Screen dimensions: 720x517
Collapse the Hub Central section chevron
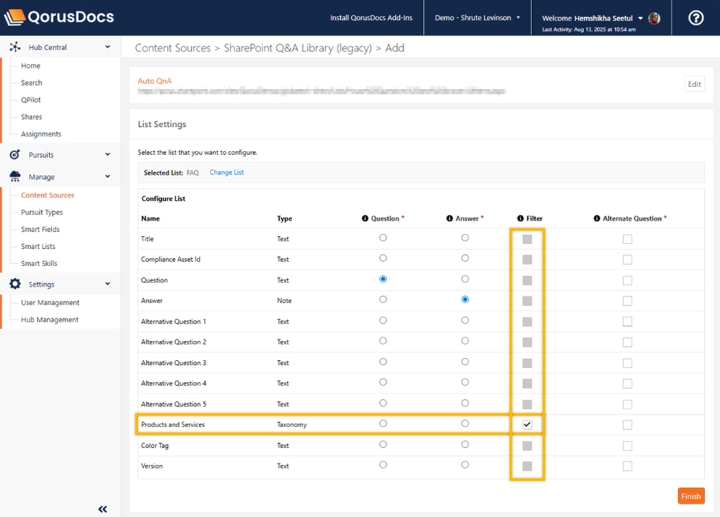coord(108,47)
